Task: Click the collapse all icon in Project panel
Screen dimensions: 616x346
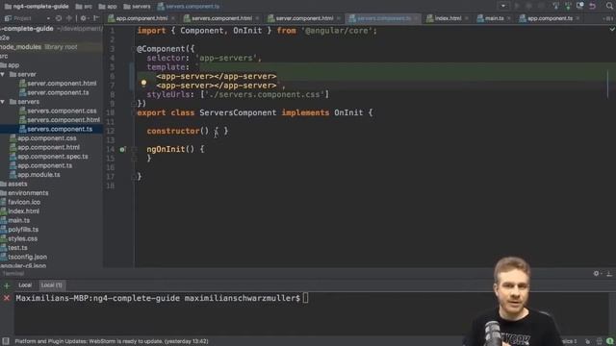Action: coord(69,18)
